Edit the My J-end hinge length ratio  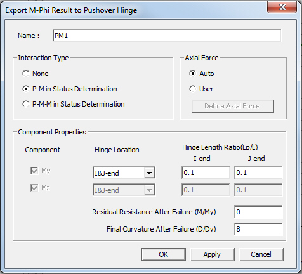point(258,173)
